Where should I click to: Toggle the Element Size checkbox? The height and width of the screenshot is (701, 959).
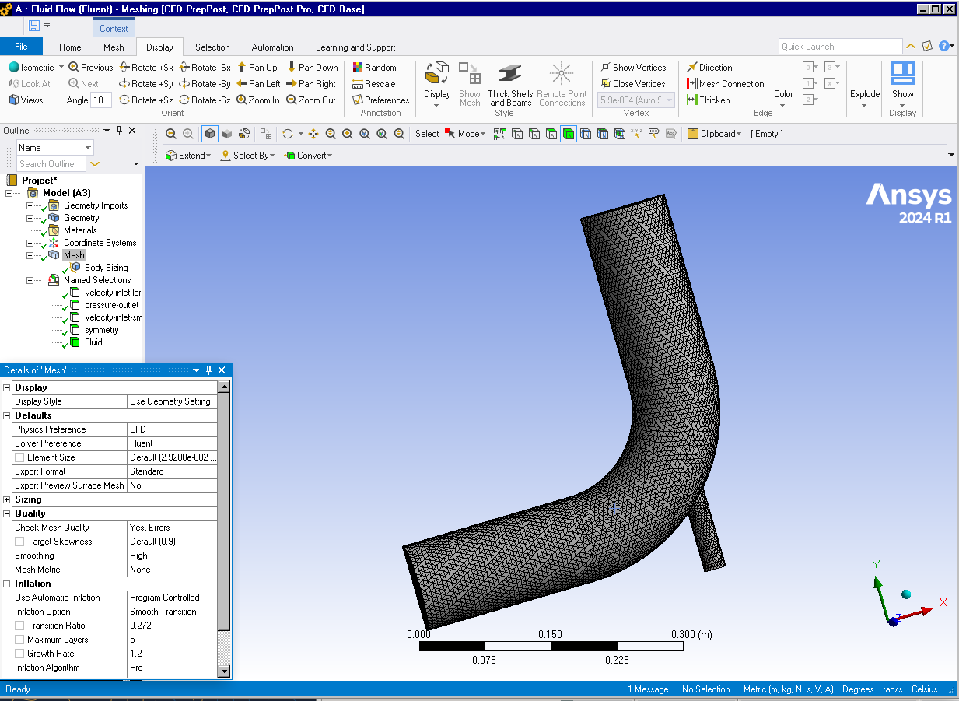click(x=19, y=457)
